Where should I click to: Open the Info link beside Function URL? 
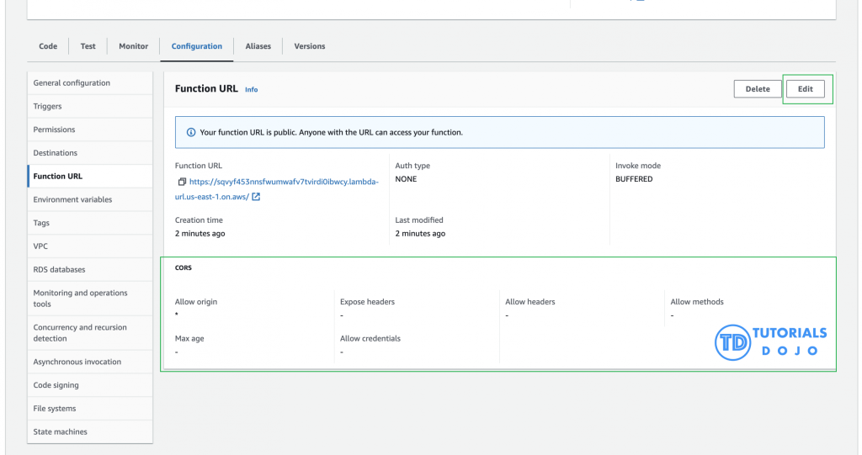(251, 89)
